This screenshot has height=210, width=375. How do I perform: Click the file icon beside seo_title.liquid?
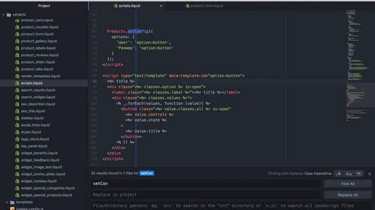(x=17, y=111)
